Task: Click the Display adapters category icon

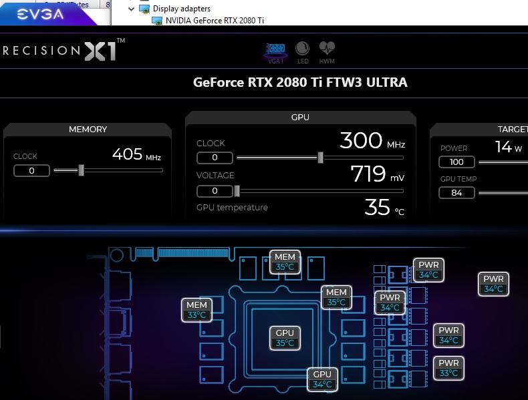Action: [x=144, y=9]
